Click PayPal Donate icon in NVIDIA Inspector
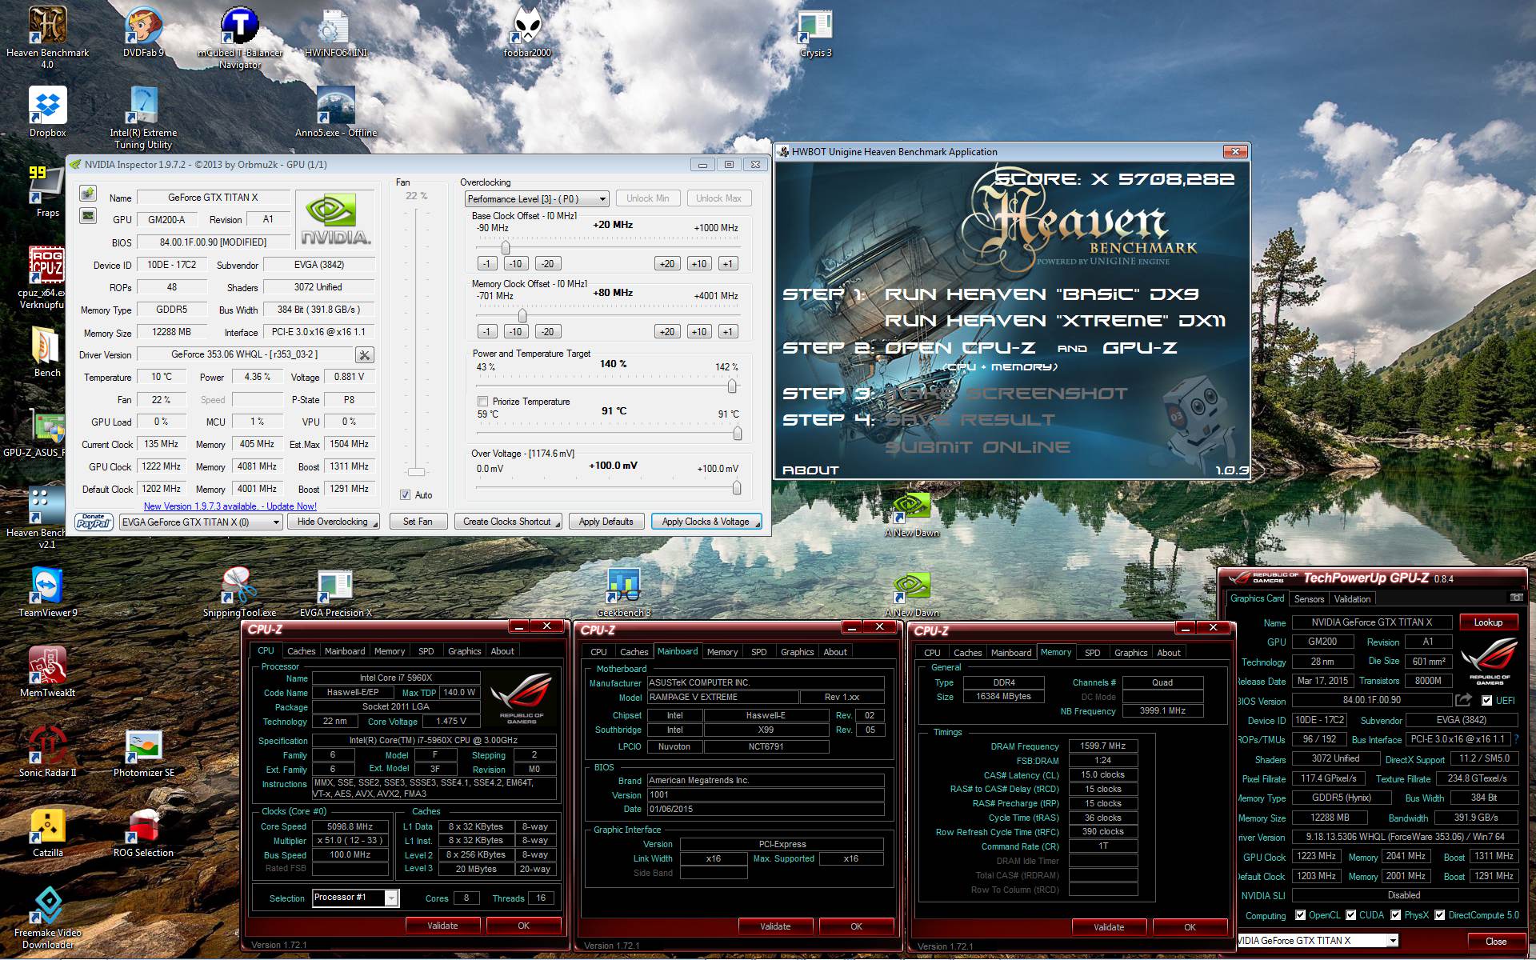1536x960 pixels. [x=94, y=522]
